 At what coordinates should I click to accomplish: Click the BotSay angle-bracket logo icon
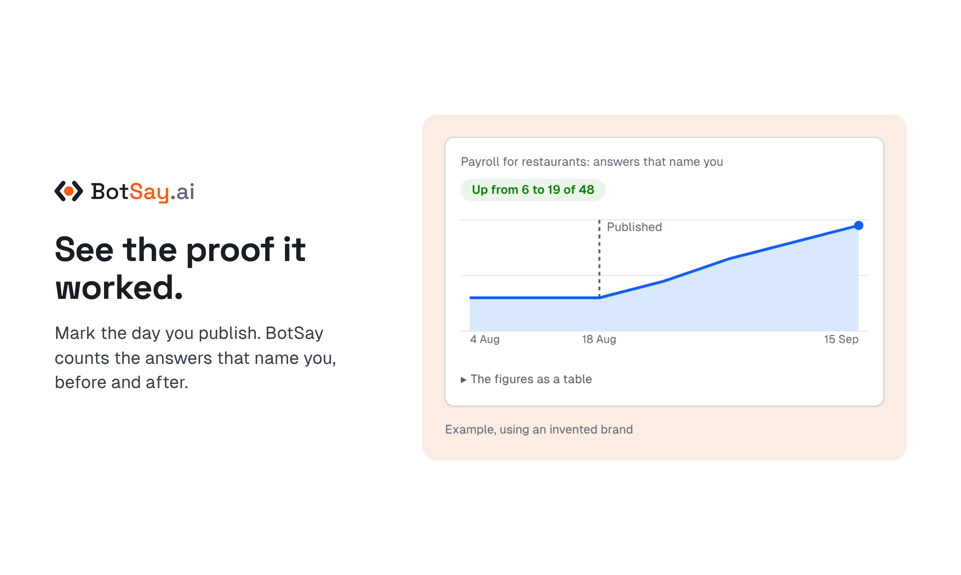[68, 191]
